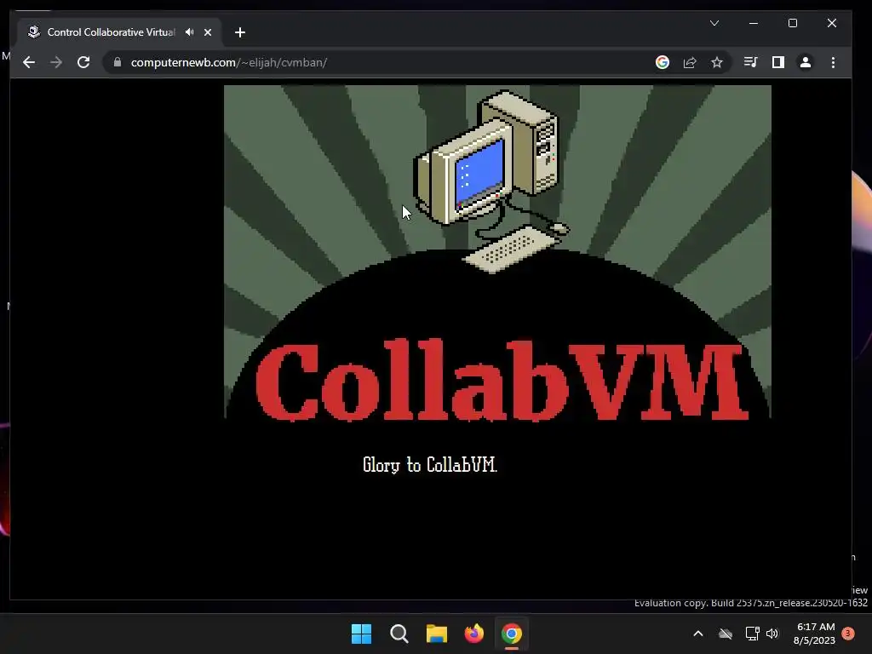
Task: Select the Control Collaborative Virtual tab
Action: [x=119, y=32]
